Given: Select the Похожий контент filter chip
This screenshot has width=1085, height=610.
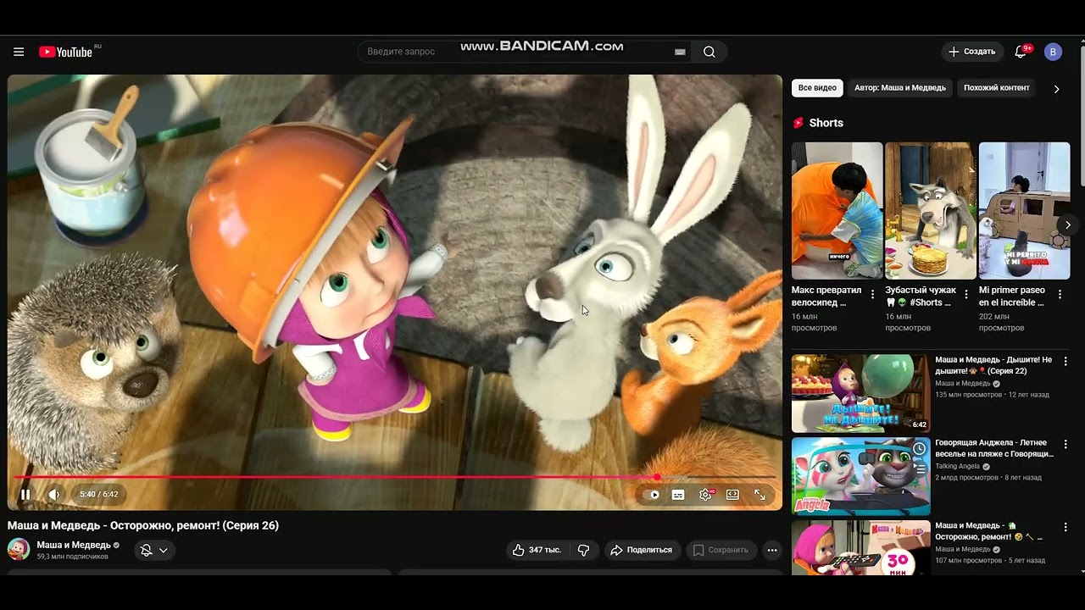Looking at the screenshot, I should coord(997,88).
